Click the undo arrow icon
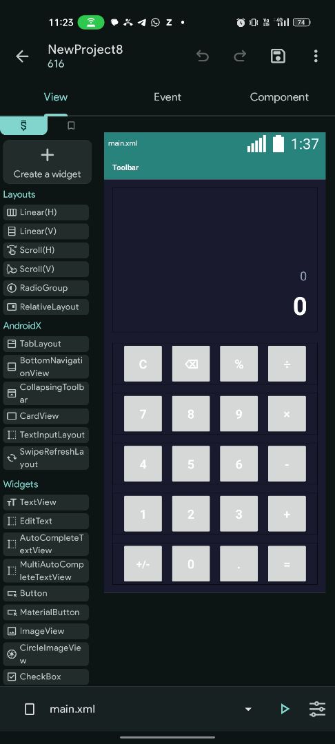This screenshot has width=335, height=744. (x=203, y=56)
